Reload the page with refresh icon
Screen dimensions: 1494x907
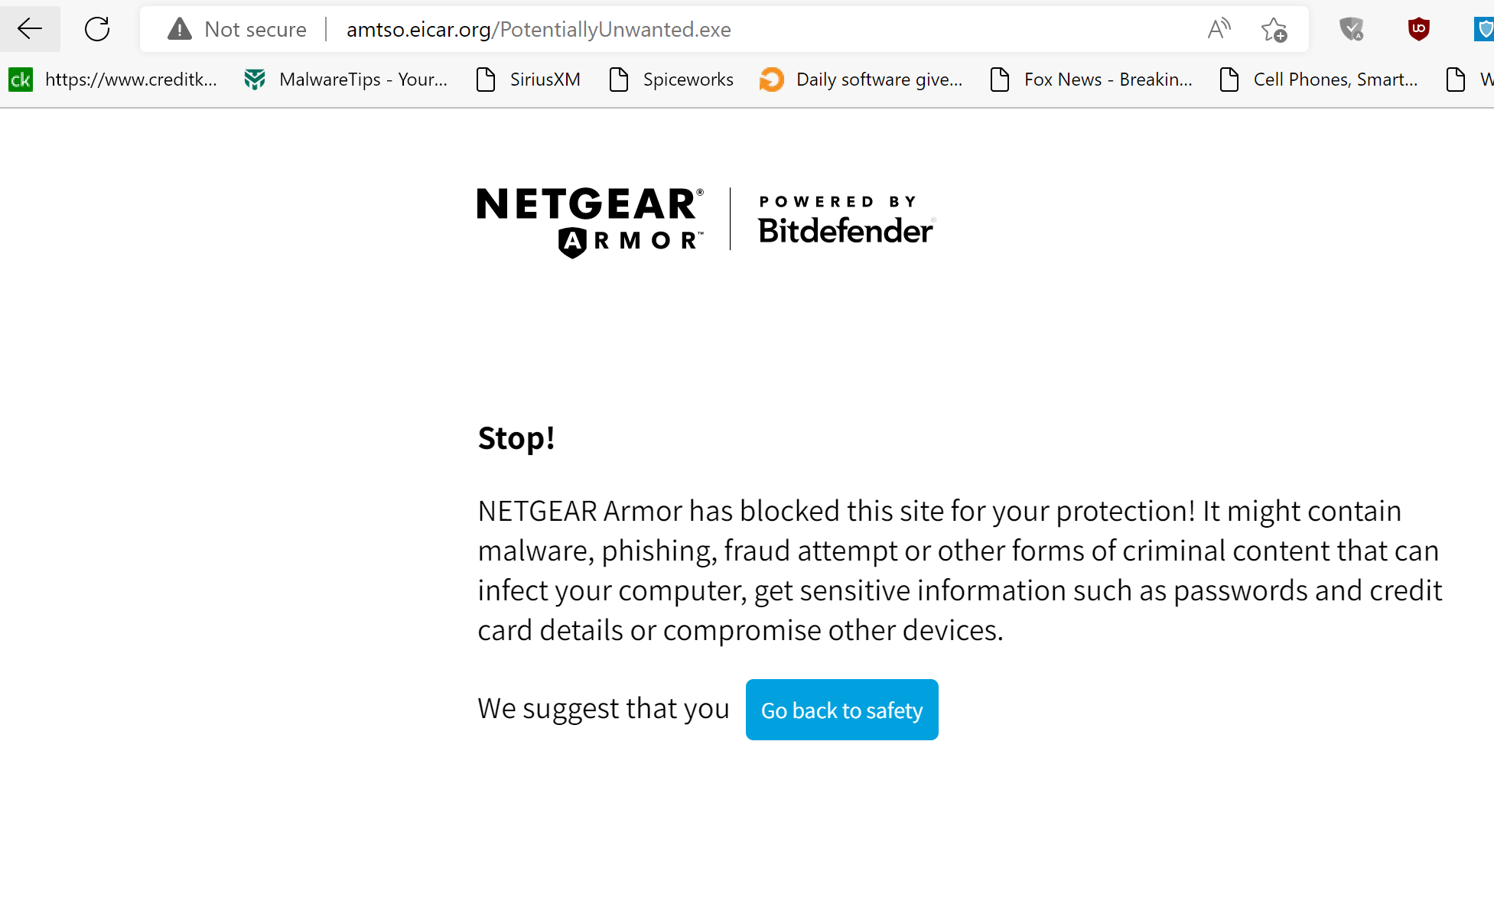[x=97, y=29]
